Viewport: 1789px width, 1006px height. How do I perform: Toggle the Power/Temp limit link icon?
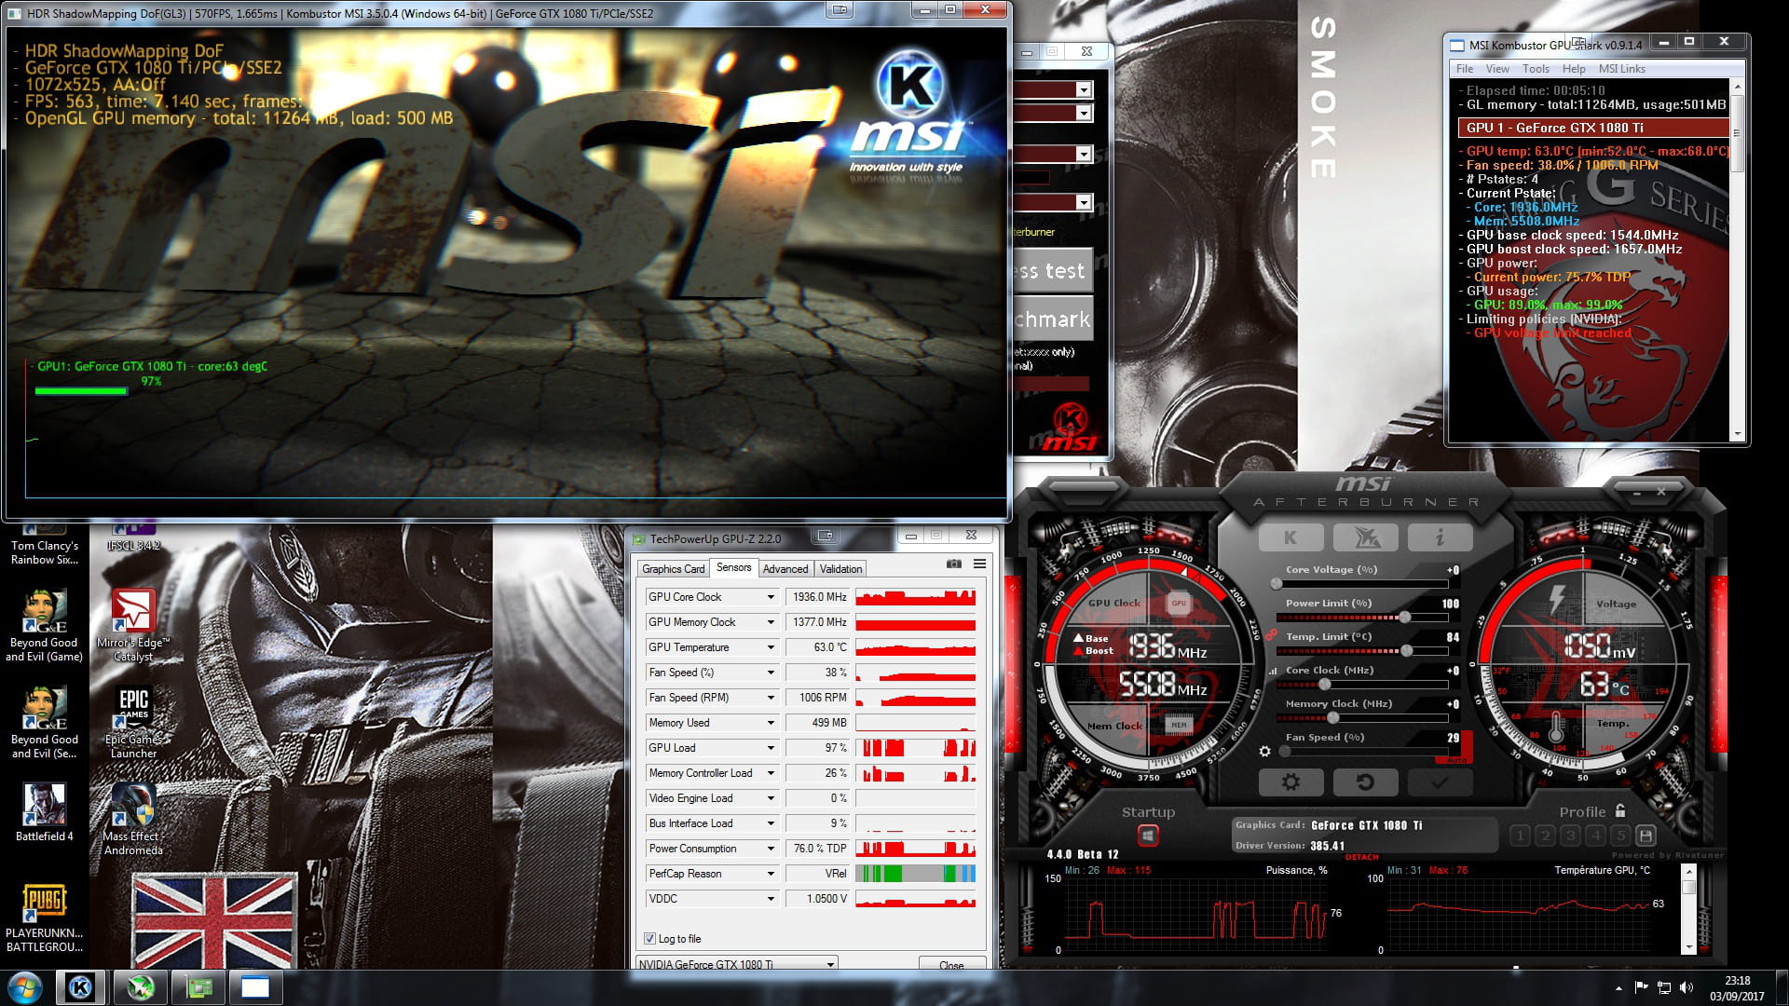tap(1271, 634)
